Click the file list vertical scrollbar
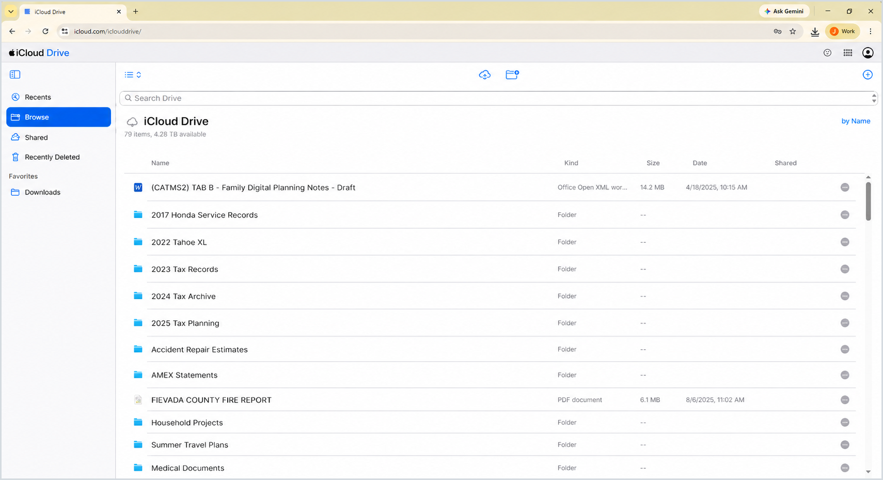This screenshot has width=883, height=480. tap(868, 201)
